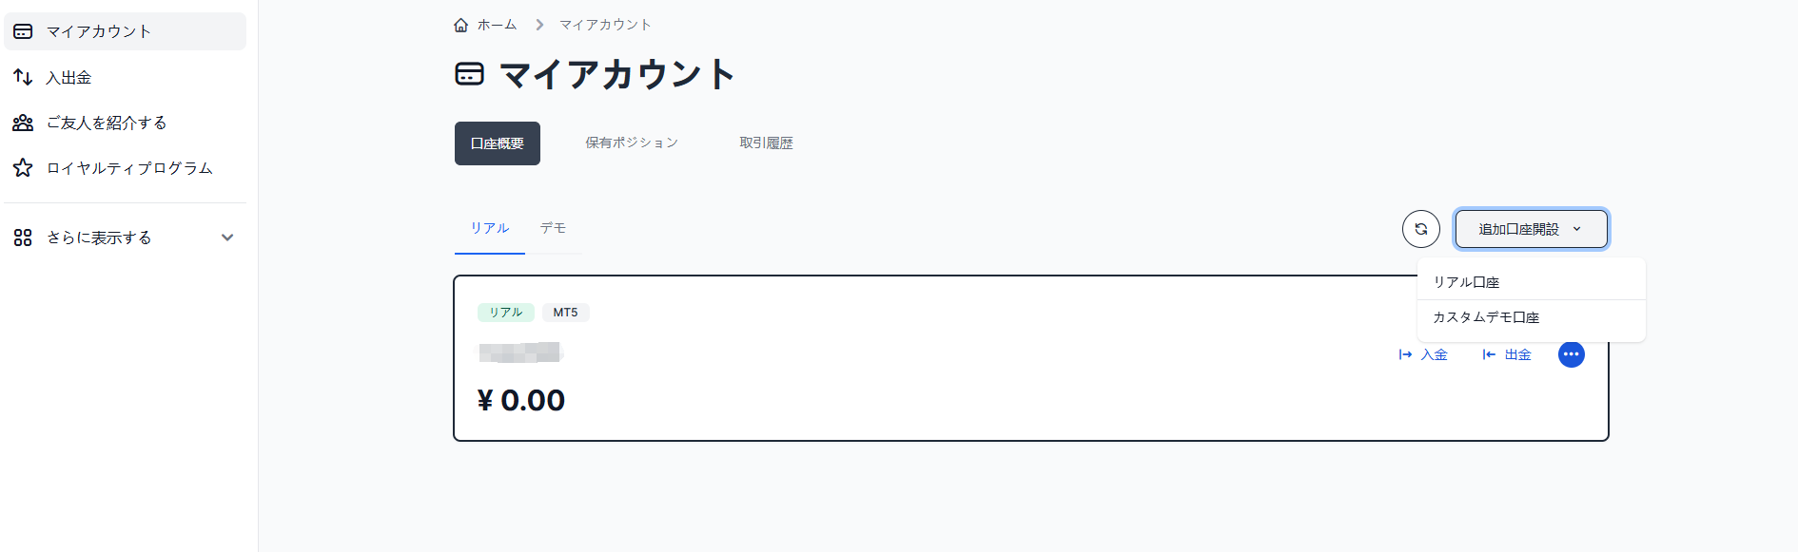Open the three-dots account options menu
The image size is (1798, 552).
(x=1571, y=354)
